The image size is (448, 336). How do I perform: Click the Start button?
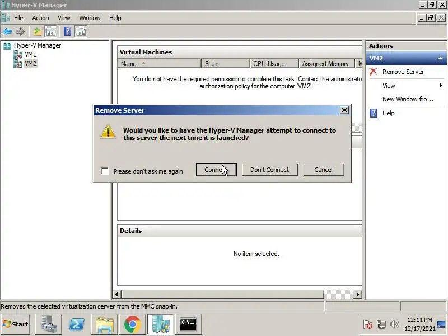[16, 324]
